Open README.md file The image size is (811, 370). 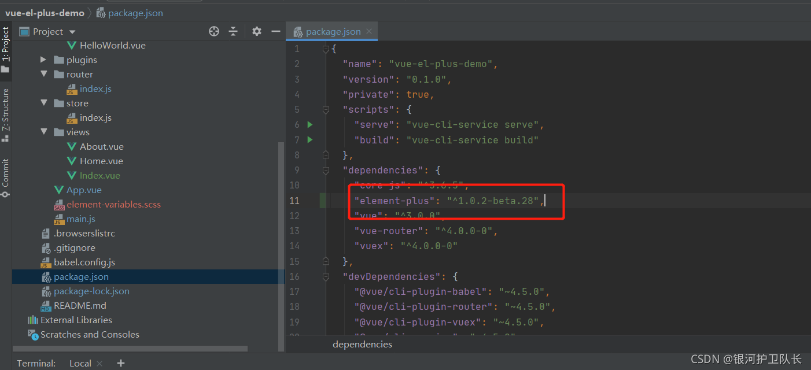click(80, 305)
